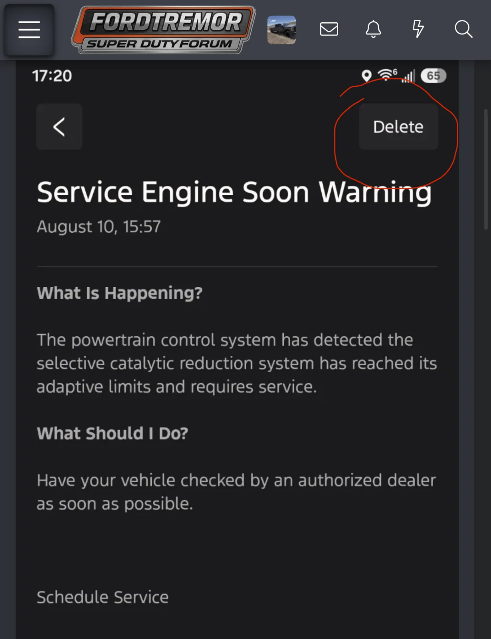
Task: Tap the 17:20 clock display
Action: 52,76
